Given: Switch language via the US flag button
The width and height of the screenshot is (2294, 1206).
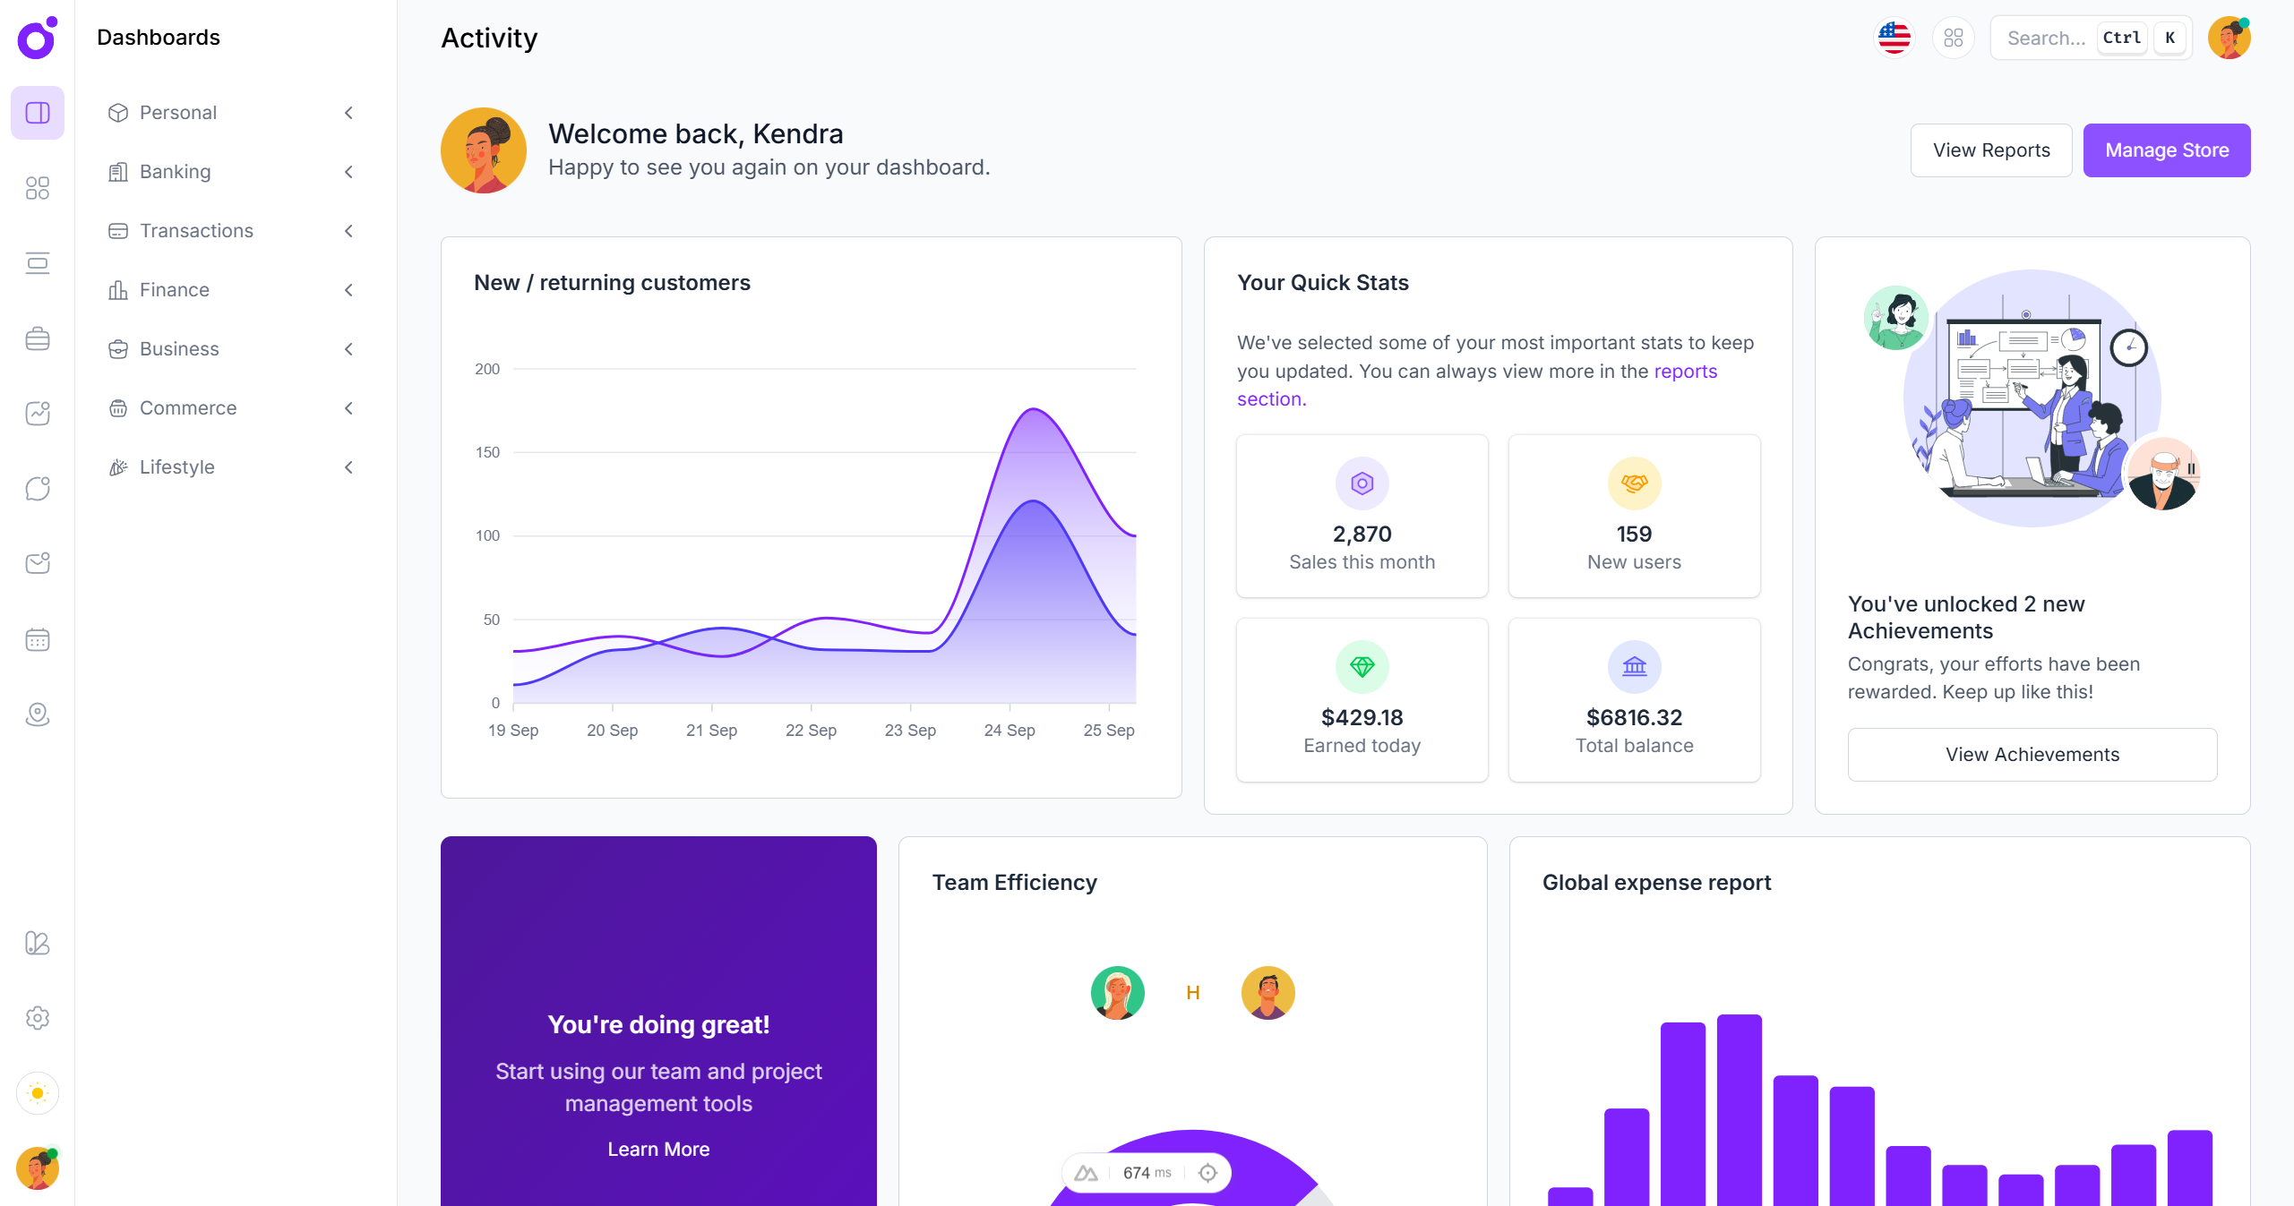Looking at the screenshot, I should tap(1894, 38).
